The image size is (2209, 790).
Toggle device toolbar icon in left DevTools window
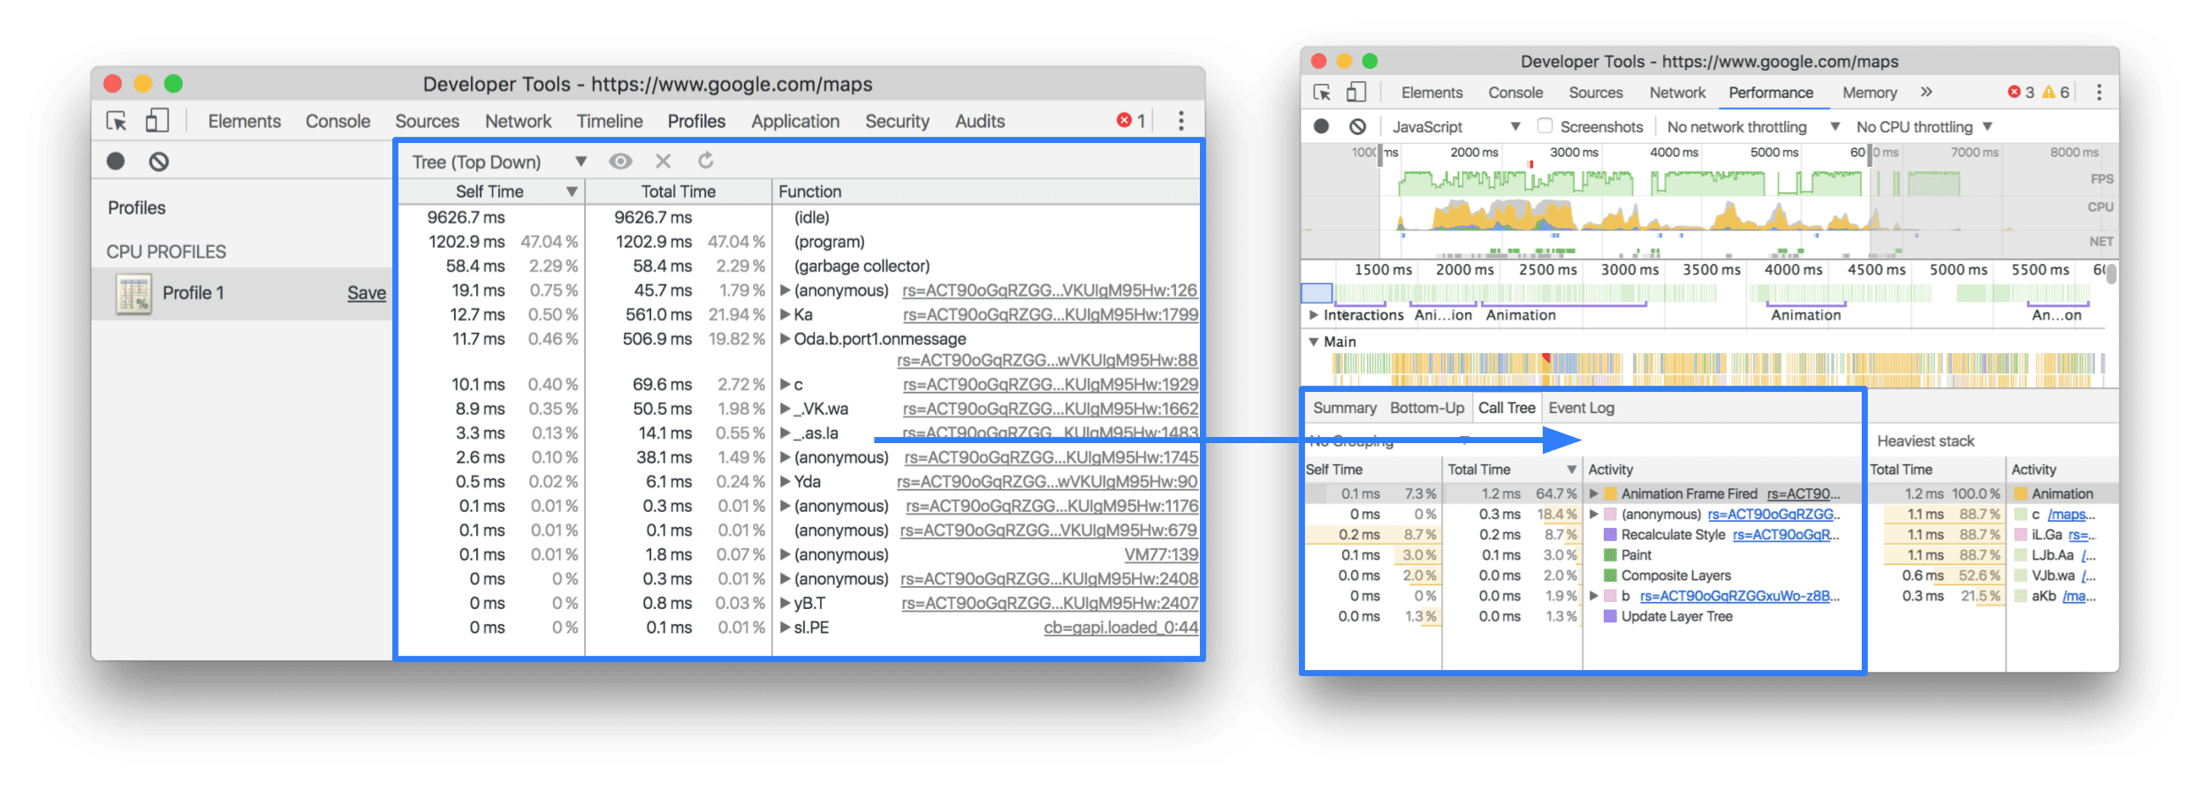tap(157, 121)
